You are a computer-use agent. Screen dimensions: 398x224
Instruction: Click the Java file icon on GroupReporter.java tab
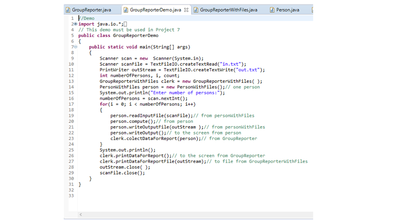(69, 10)
